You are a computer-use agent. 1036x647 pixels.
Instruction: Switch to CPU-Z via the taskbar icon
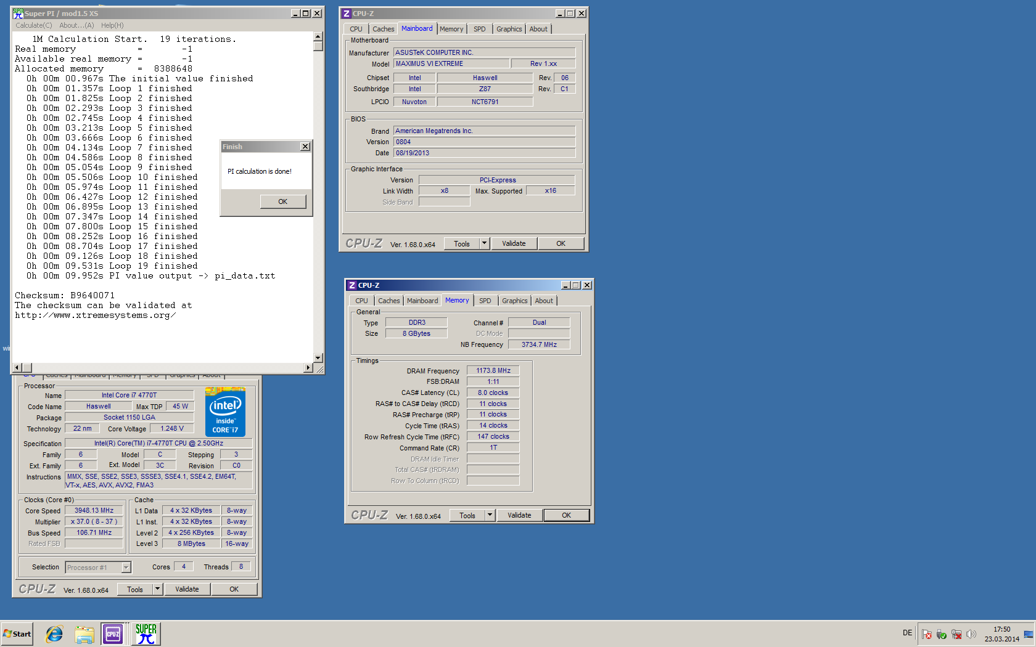(113, 633)
